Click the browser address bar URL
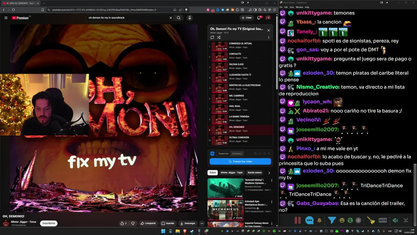The image size is (417, 235). 104,10
